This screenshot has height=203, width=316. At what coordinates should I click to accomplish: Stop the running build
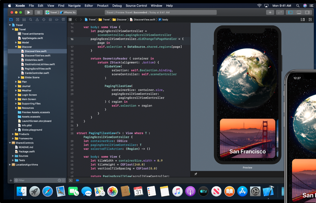point(38,12)
